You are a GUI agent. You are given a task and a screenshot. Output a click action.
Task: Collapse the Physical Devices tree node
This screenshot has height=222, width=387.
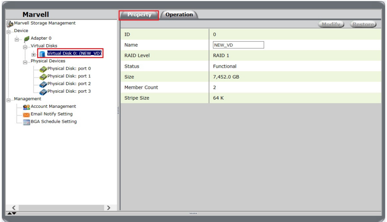(x=25, y=62)
